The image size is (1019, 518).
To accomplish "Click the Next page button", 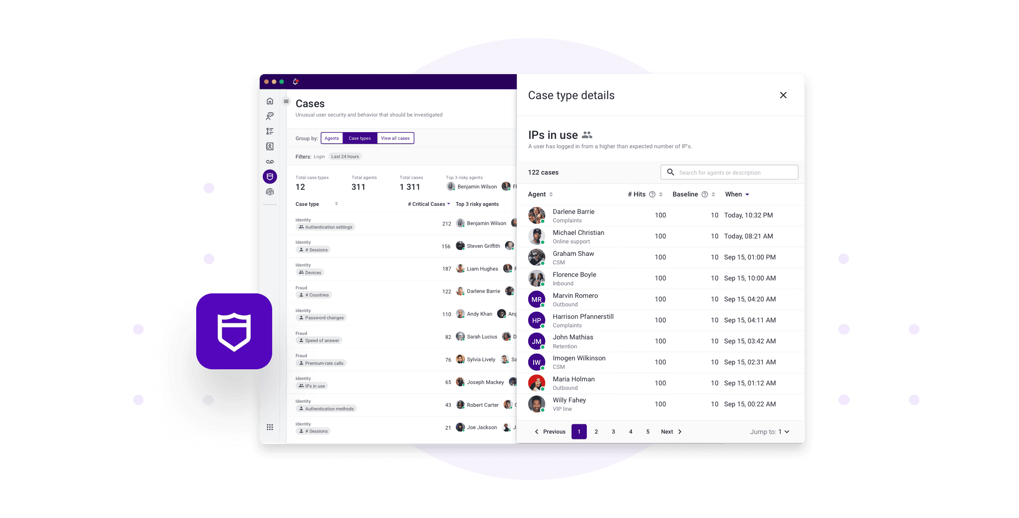I will tap(670, 431).
